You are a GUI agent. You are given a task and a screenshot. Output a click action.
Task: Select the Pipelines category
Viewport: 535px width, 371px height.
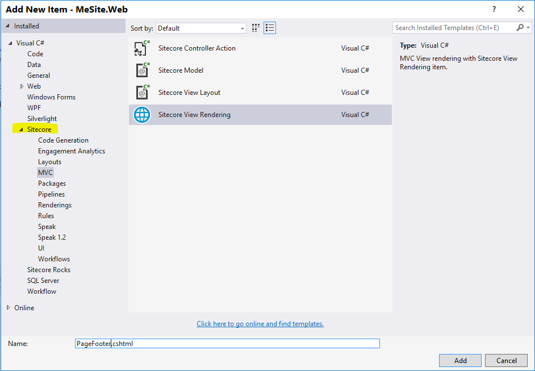pyautogui.click(x=51, y=194)
